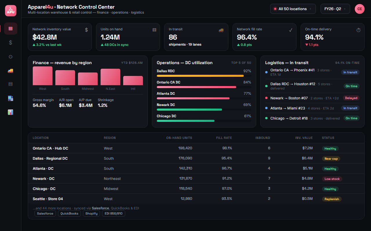Click the 91.2% fill rate value
371x231 pixels.
(227, 178)
